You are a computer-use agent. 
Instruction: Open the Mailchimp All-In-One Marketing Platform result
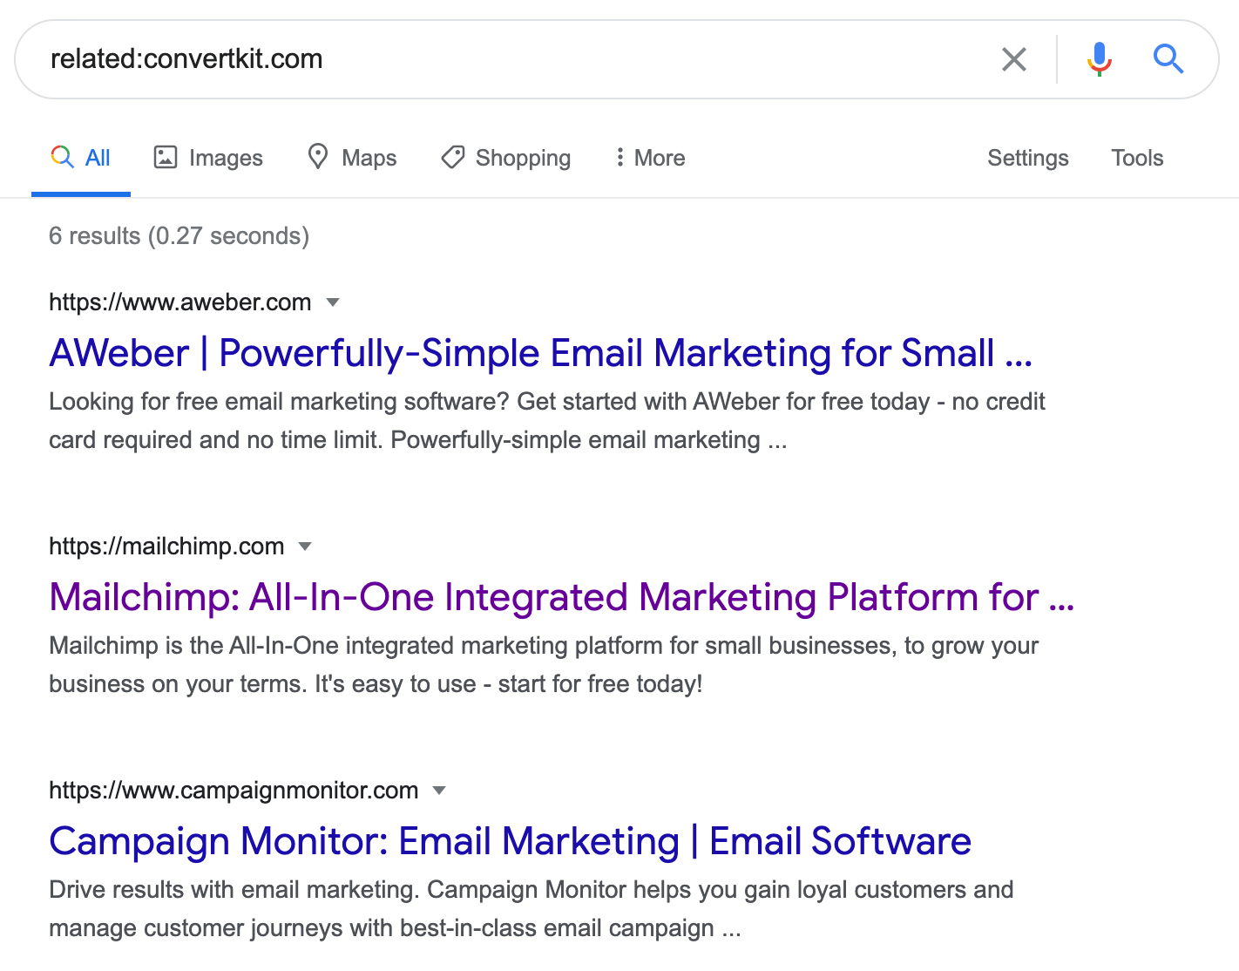coord(561,597)
